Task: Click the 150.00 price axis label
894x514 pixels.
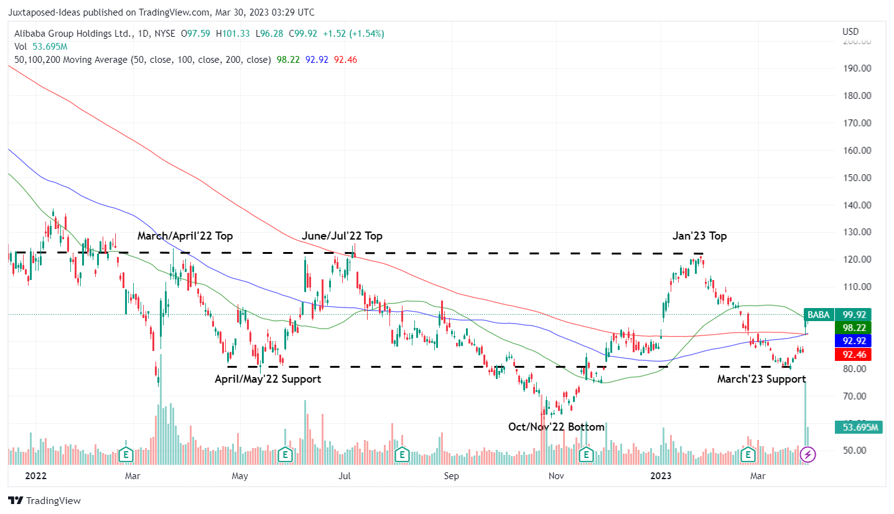Action: 856,177
